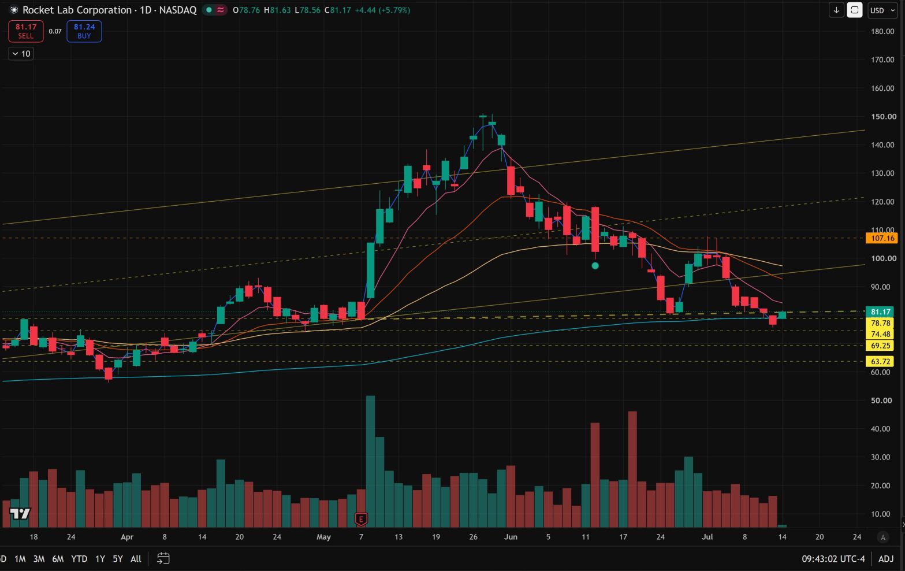Image resolution: width=905 pixels, height=571 pixels.
Task: Click the low price value L78.56
Action: tap(307, 10)
